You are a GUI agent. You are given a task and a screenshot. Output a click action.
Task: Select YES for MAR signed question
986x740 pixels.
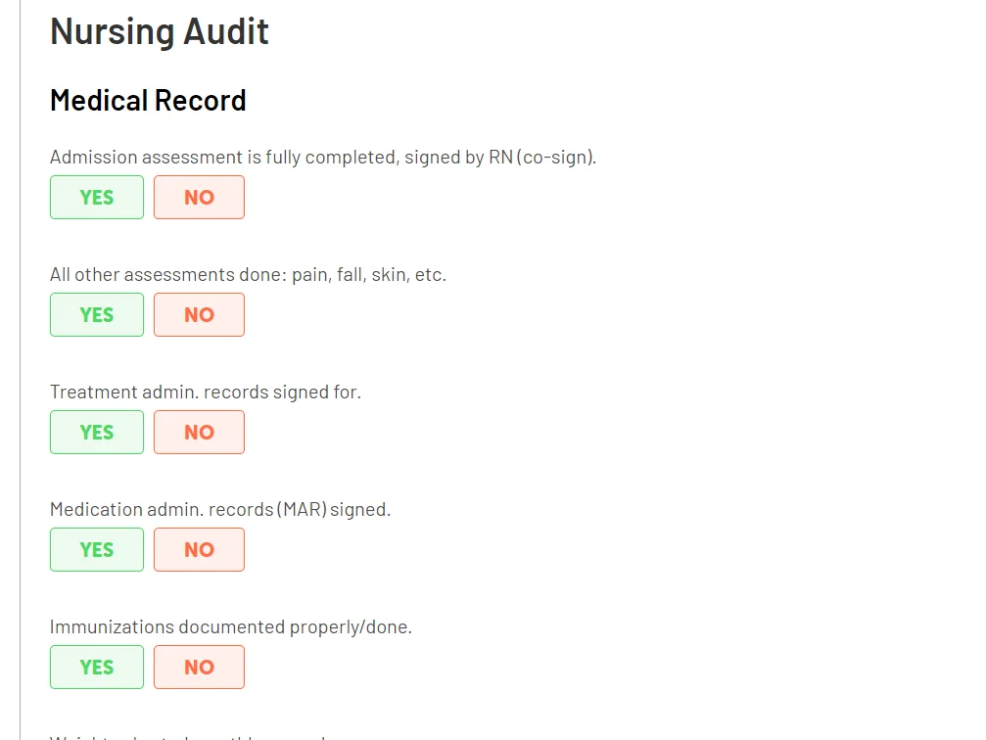point(96,549)
